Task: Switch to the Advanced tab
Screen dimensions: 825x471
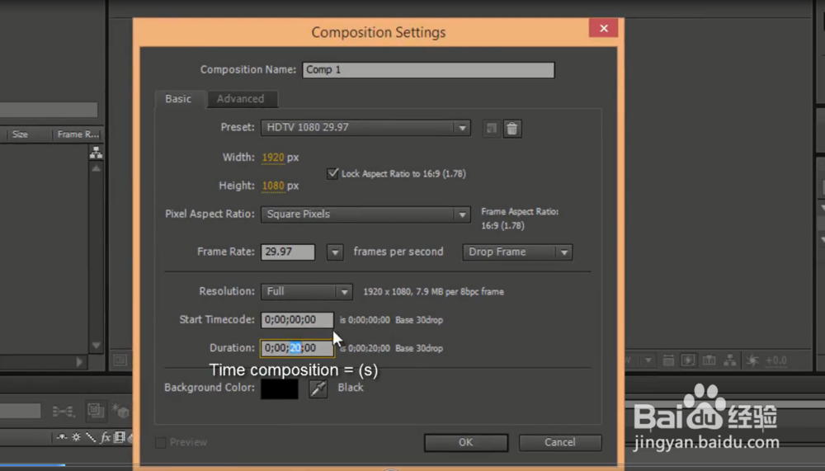Action: (x=240, y=99)
